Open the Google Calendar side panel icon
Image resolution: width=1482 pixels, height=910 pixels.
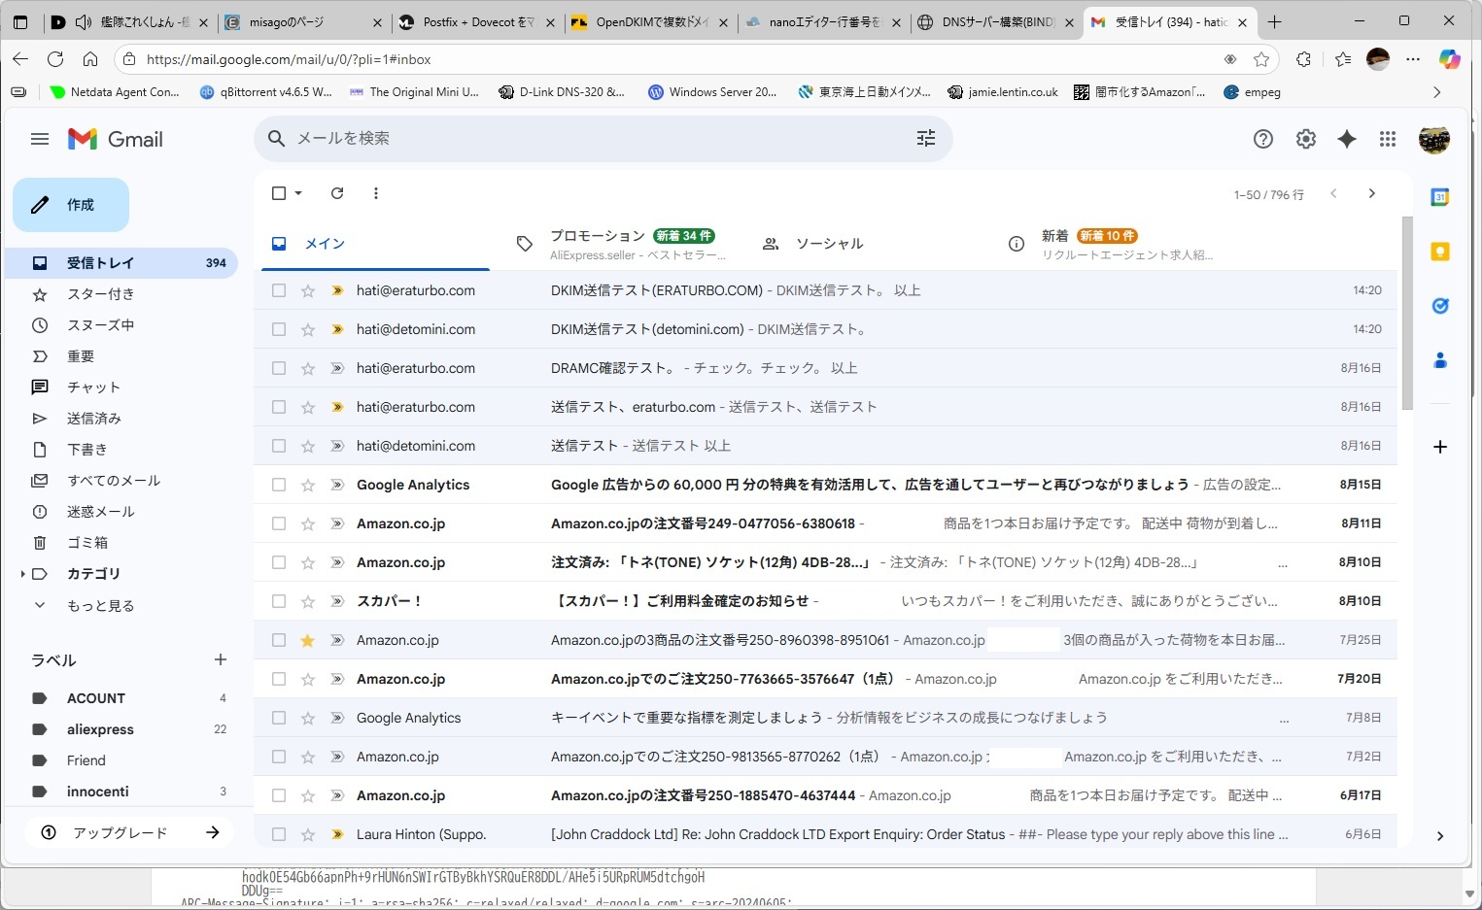click(x=1440, y=197)
